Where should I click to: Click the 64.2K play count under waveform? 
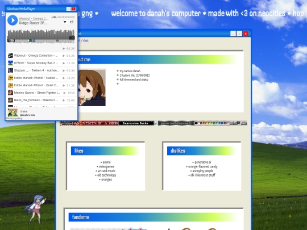point(69,48)
